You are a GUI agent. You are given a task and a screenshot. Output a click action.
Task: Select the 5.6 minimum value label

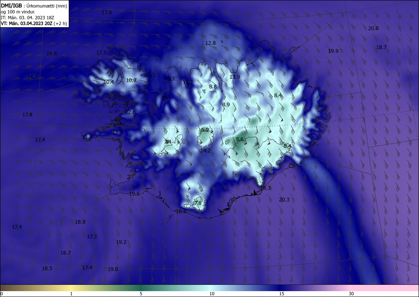tap(240, 139)
